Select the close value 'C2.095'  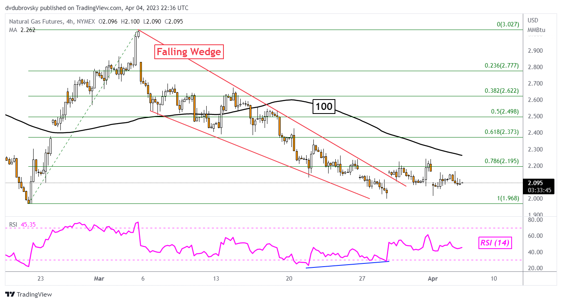coord(173,22)
